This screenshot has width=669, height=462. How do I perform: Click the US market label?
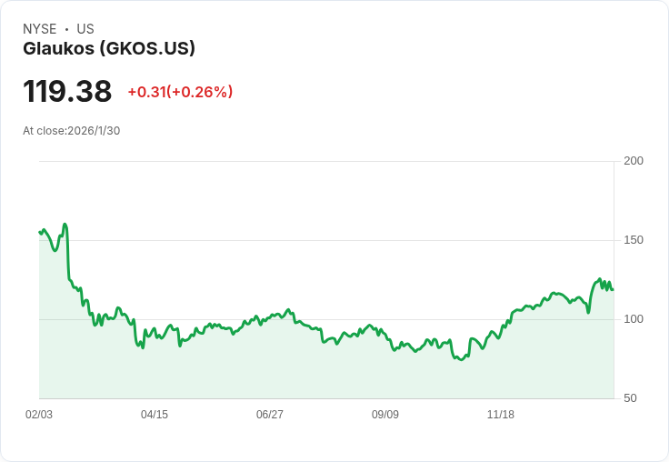[x=85, y=29]
